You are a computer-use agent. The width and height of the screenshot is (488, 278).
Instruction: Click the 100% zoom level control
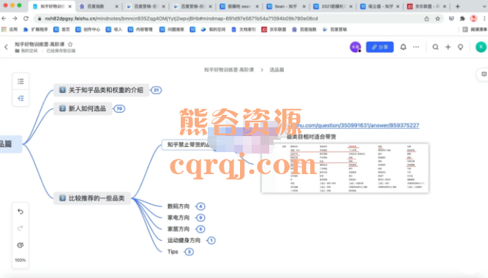(20, 260)
